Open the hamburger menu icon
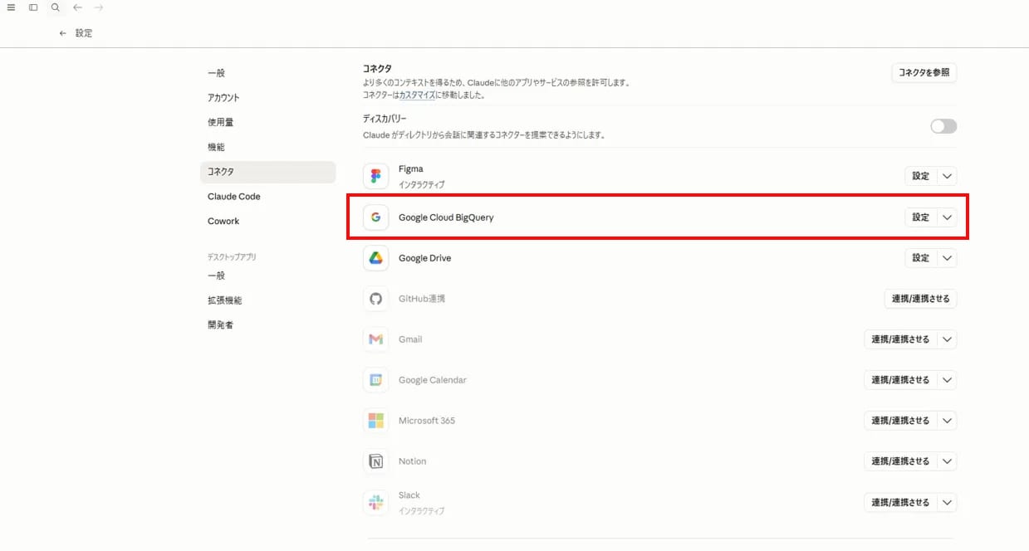This screenshot has height=551, width=1029. tap(11, 7)
